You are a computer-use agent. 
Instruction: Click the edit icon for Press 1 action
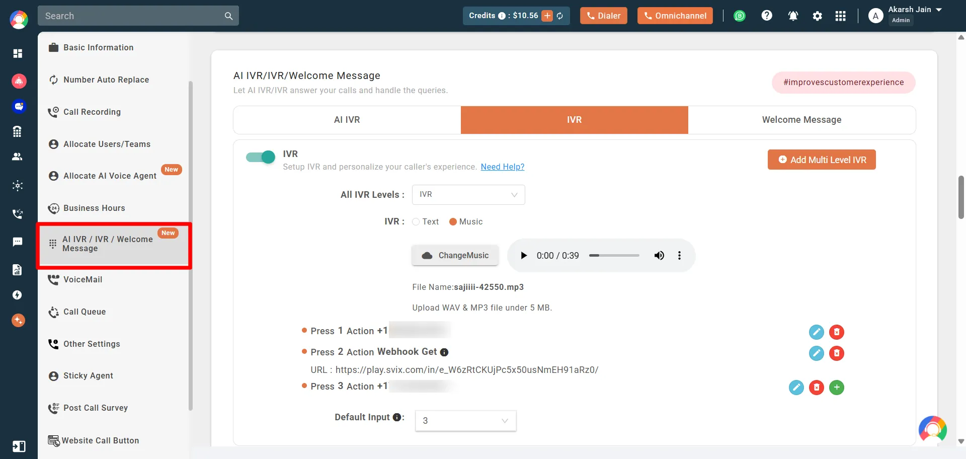pos(816,332)
